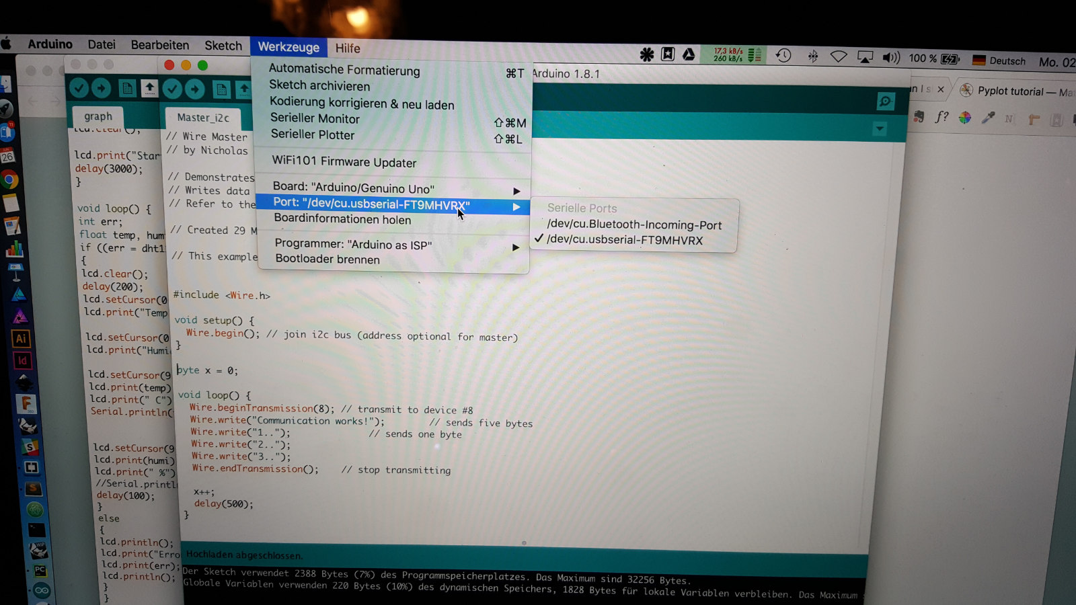Screen dimensions: 1076x605
Task: Click the f? font finder extension
Action: (942, 117)
